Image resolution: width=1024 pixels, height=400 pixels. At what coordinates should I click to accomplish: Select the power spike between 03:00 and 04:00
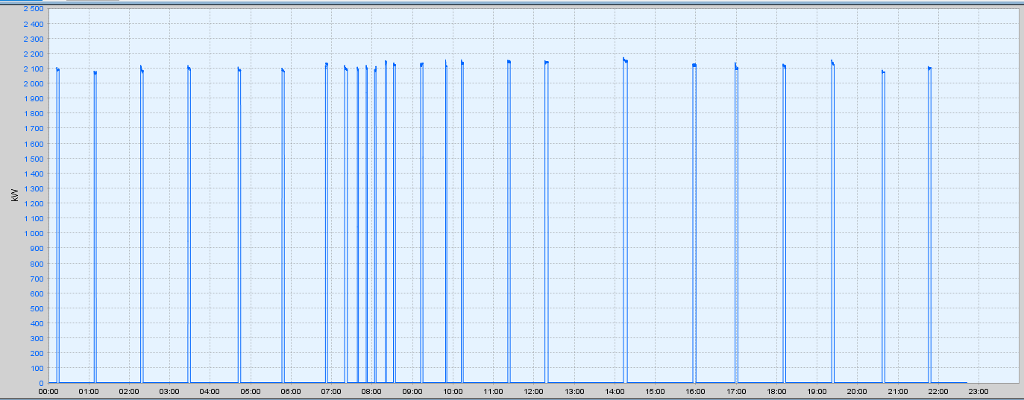[x=189, y=223]
